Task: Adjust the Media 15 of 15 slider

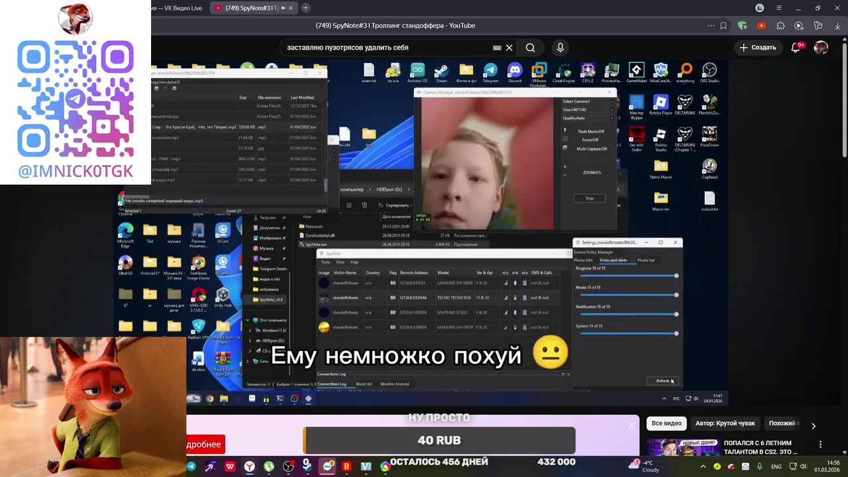Action: (x=628, y=295)
